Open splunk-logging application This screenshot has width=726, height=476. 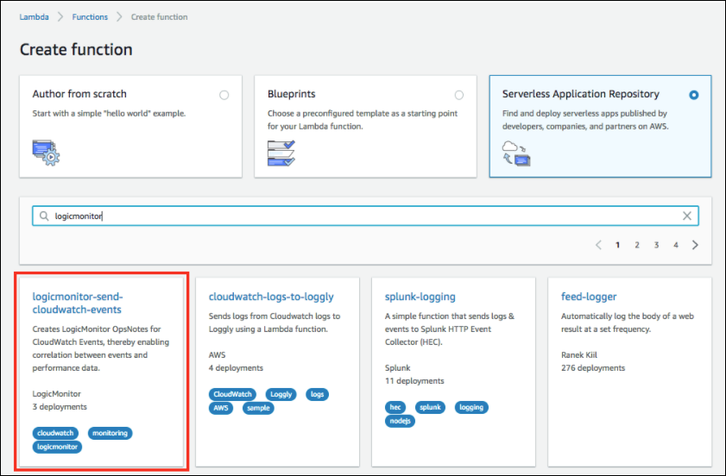pos(420,297)
